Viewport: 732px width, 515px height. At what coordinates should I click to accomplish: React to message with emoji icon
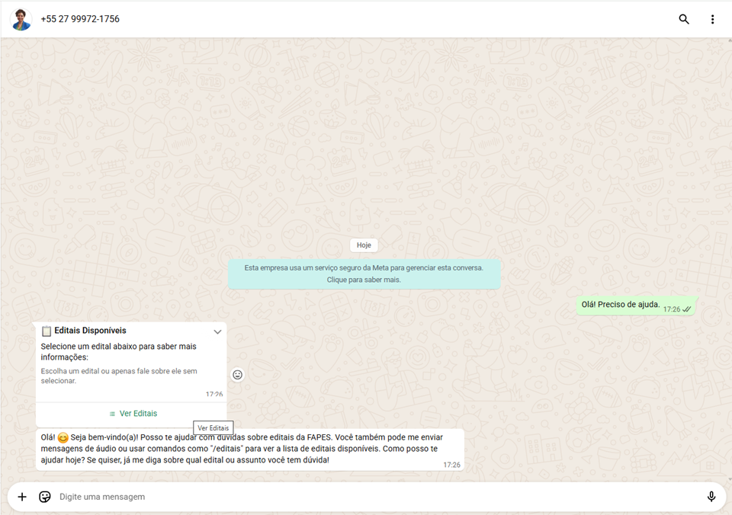point(237,375)
